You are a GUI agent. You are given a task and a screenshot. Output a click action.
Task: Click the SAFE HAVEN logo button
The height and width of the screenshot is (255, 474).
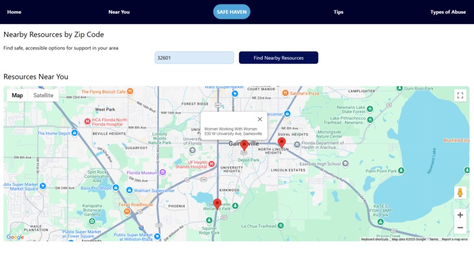coord(232,12)
